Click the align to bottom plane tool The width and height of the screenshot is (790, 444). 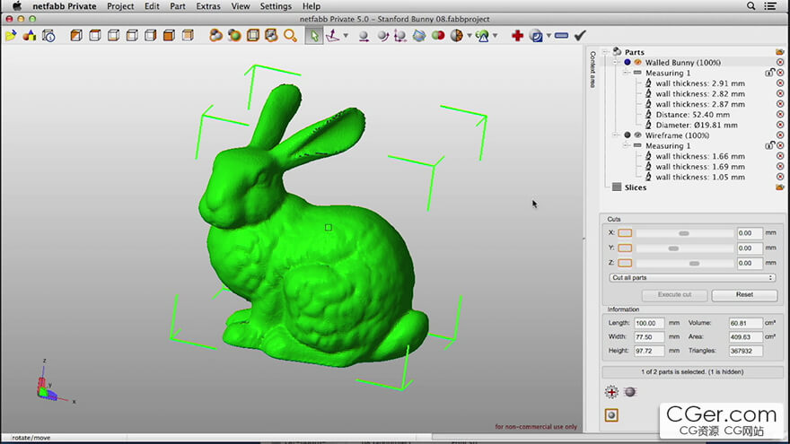tap(332, 36)
